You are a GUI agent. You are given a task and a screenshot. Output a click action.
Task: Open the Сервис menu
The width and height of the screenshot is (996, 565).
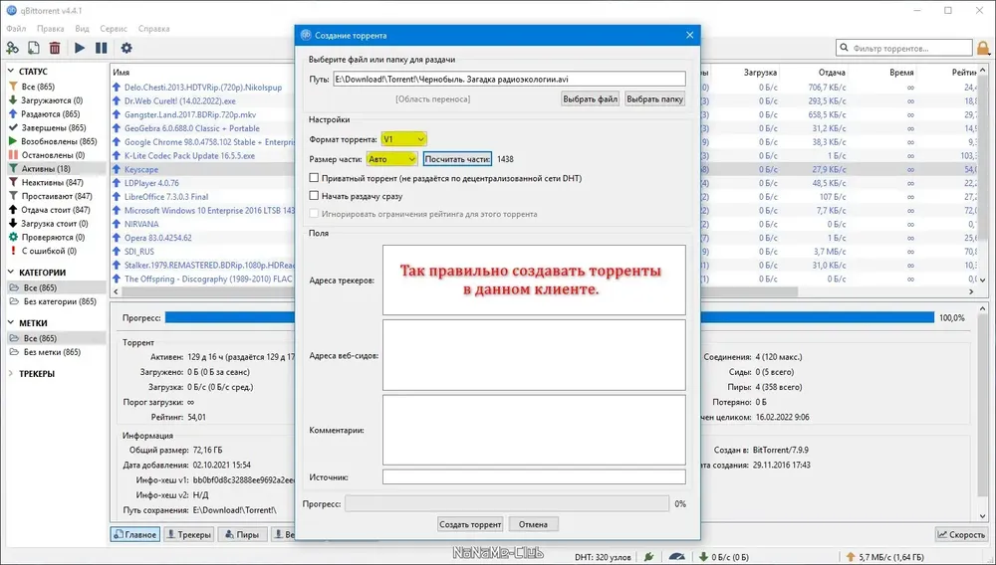click(114, 29)
